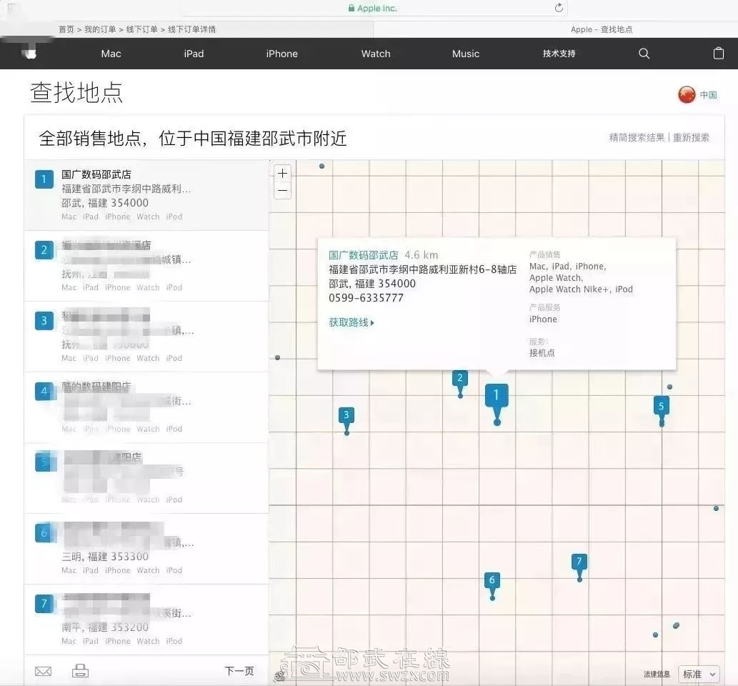738x686 pixels.
Task: Click the 重新搜索 link
Action: (x=691, y=137)
